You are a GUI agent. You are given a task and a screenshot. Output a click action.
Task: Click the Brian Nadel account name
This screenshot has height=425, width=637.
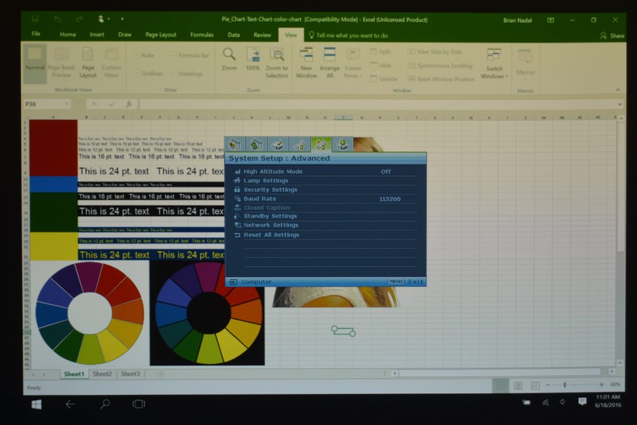coord(517,20)
